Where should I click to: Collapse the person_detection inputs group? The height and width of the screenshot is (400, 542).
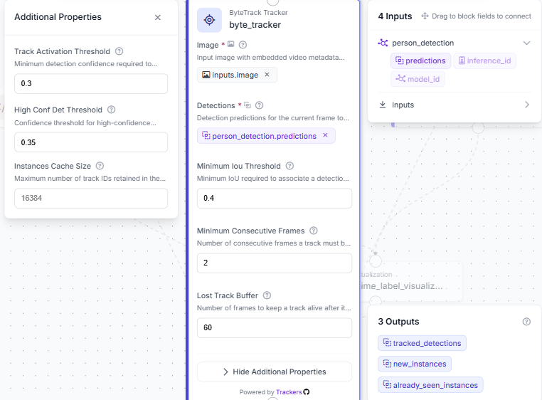tap(526, 43)
